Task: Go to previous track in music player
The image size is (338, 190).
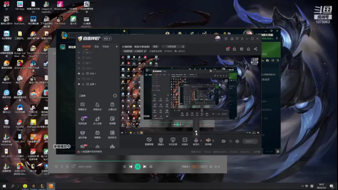Action: [131, 166]
